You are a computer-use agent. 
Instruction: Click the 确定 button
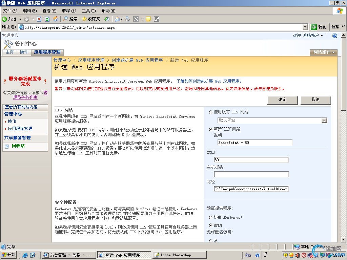(282, 100)
